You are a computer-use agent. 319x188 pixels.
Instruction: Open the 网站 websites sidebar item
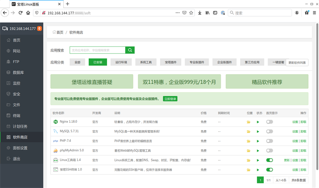(22, 51)
